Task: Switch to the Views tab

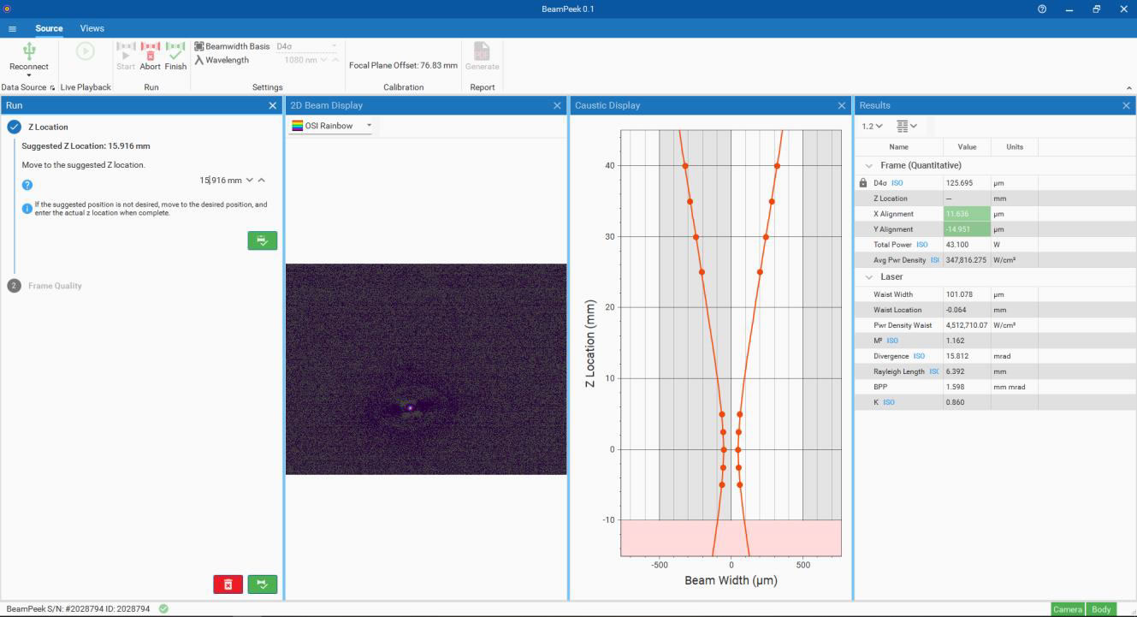Action: (92, 29)
